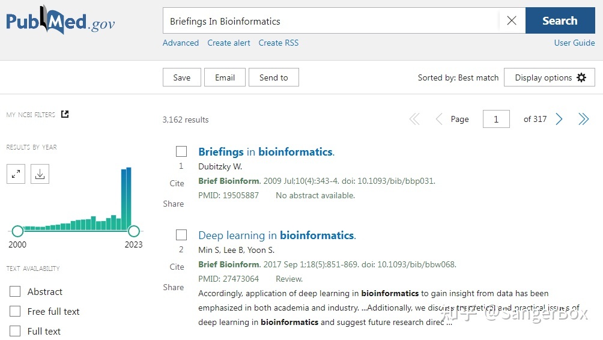The height and width of the screenshot is (340, 603).
Task: Go to the first page of results
Action: click(414, 119)
